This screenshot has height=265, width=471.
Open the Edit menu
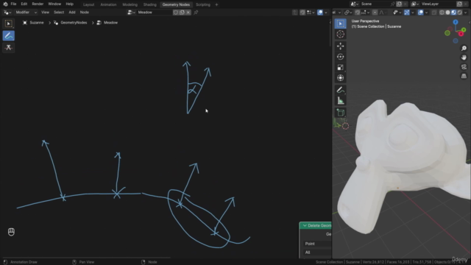(x=24, y=4)
